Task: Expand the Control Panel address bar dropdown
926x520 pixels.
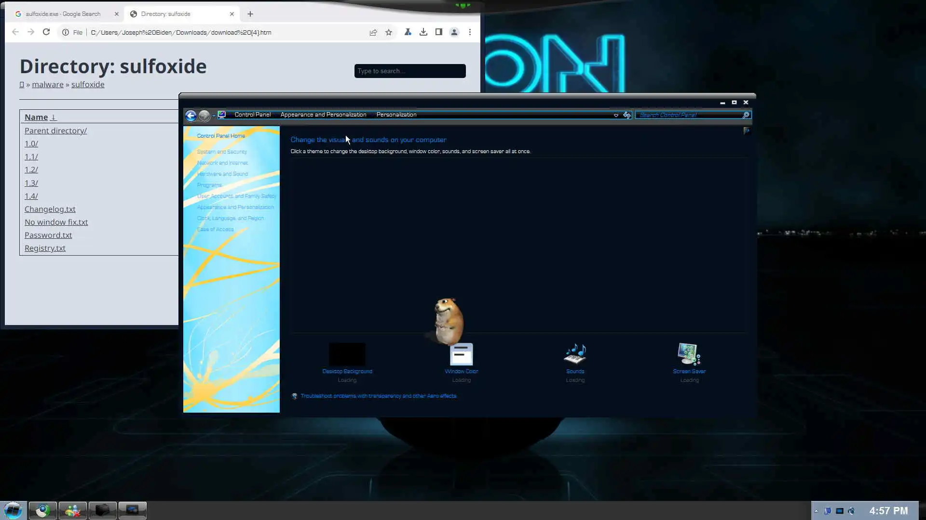Action: [616, 115]
